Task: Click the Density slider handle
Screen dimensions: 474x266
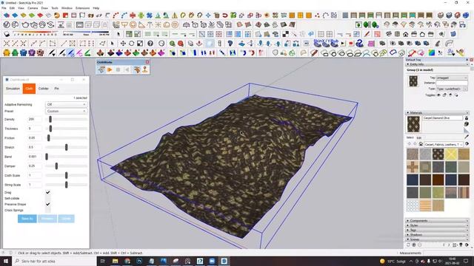Action: 50,120
